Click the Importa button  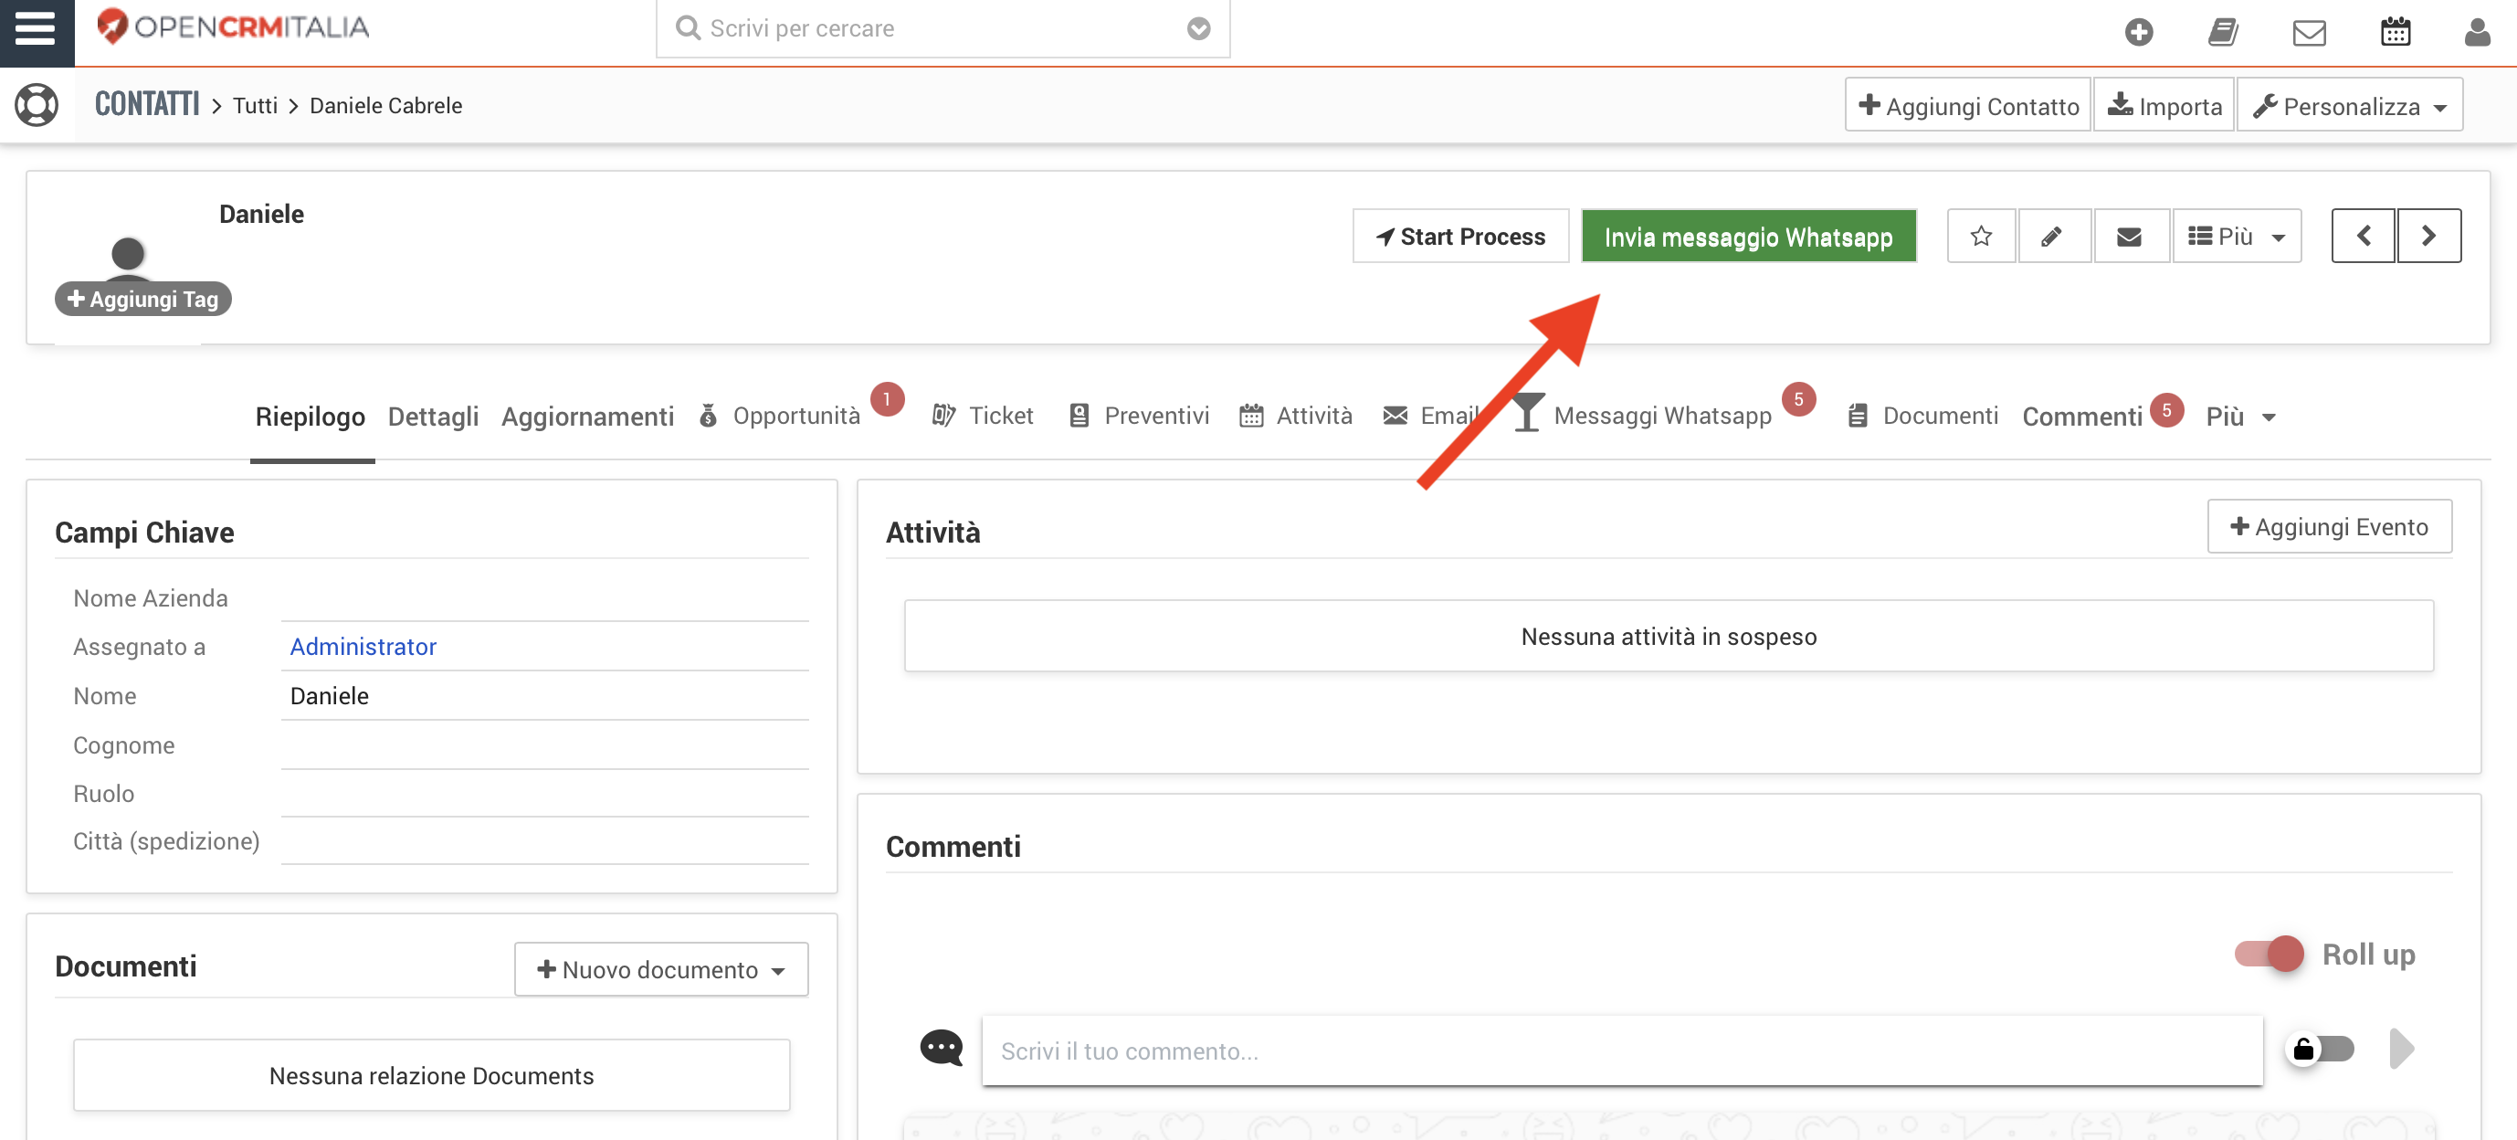click(x=2164, y=106)
